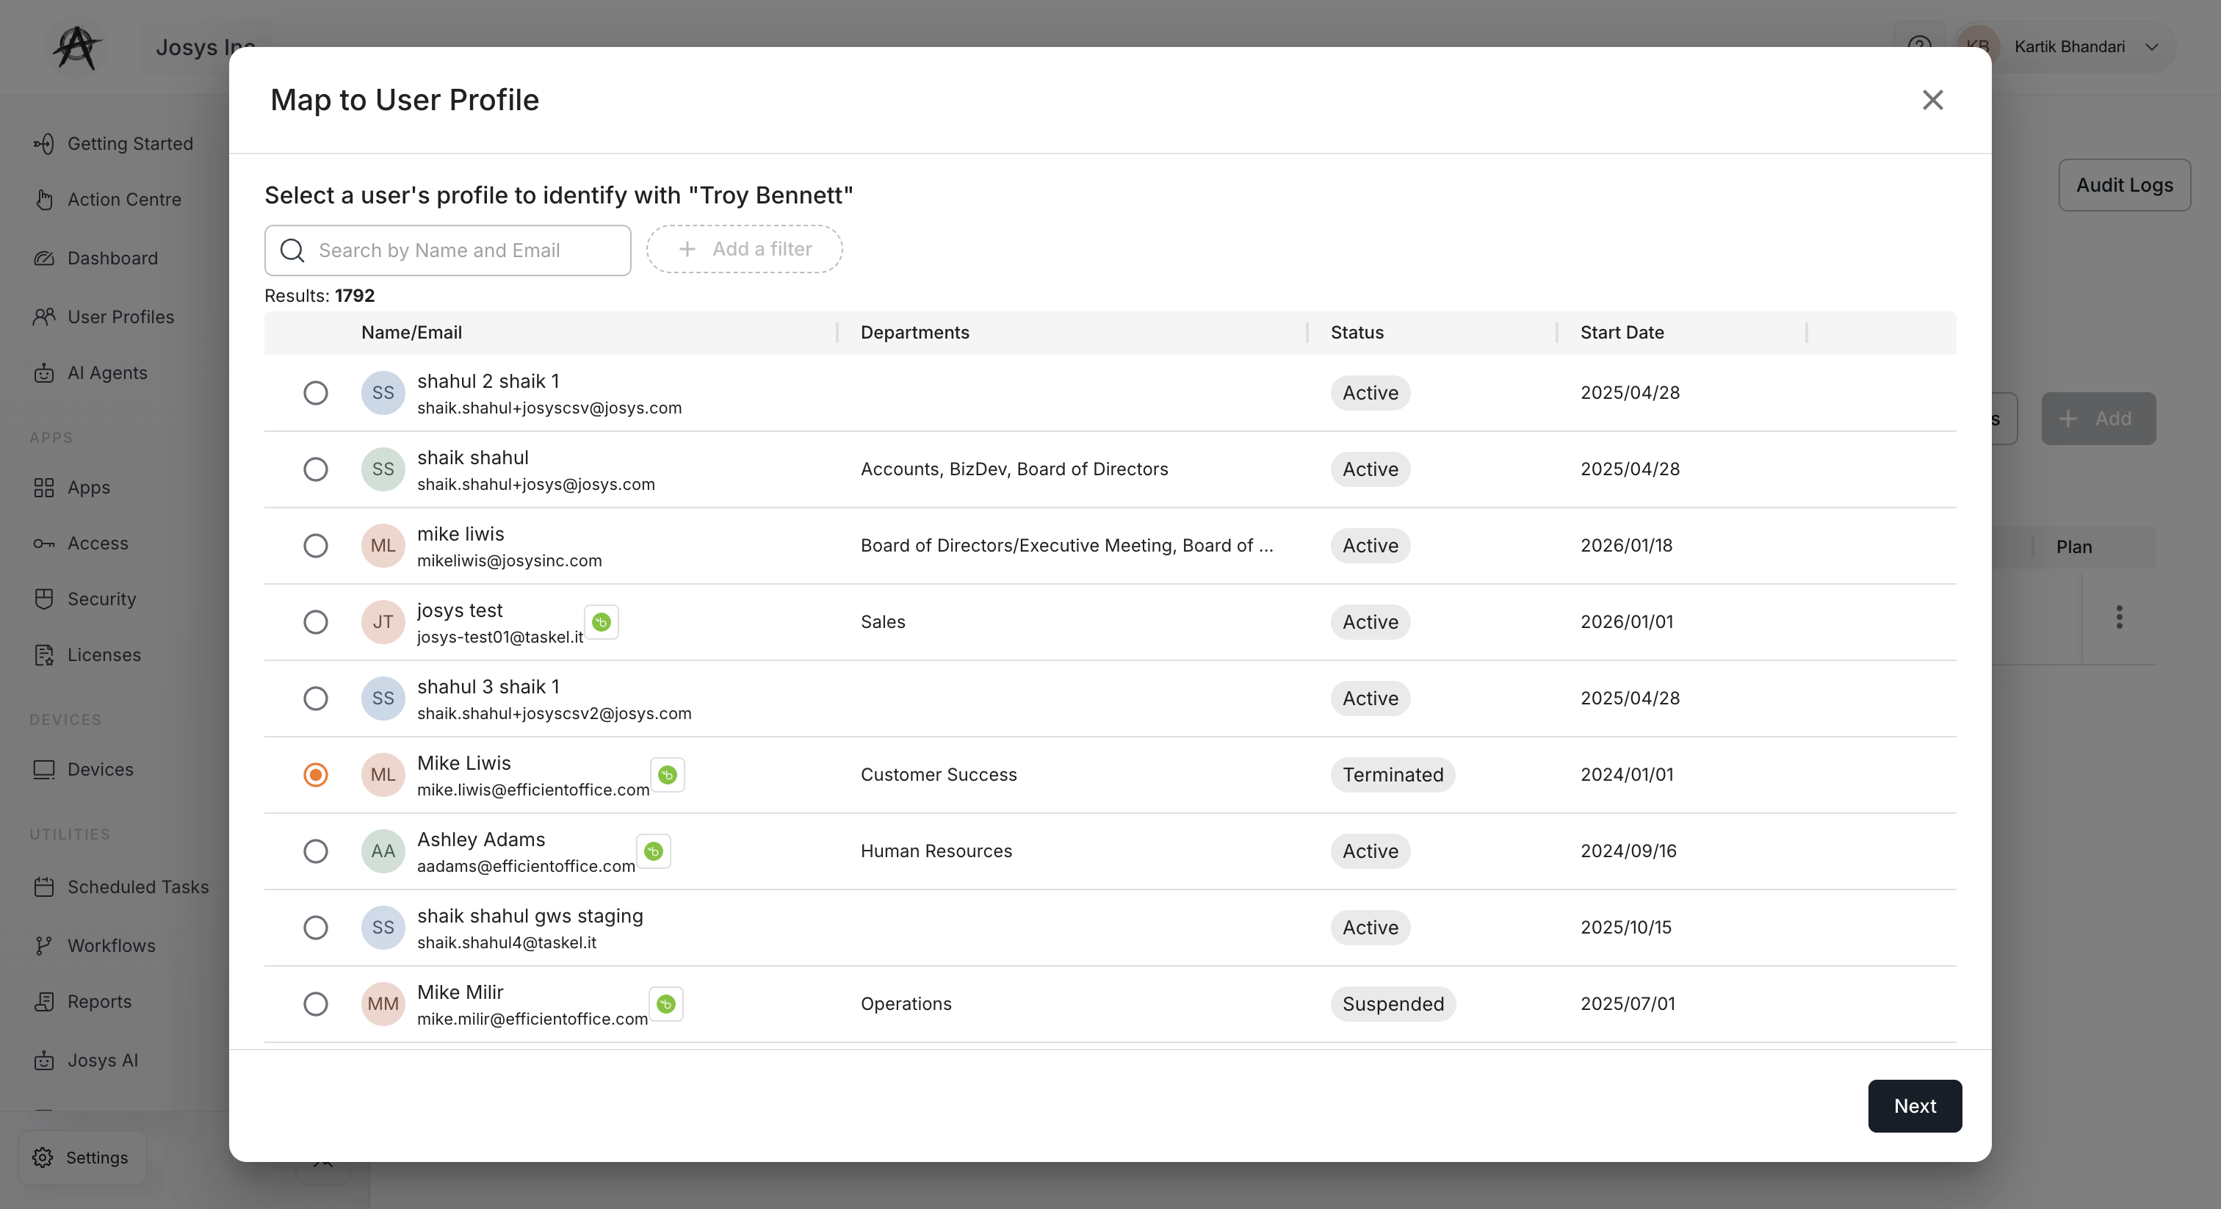This screenshot has height=1209, width=2221.
Task: Click the ML avatar for mike liwis
Action: 383,545
